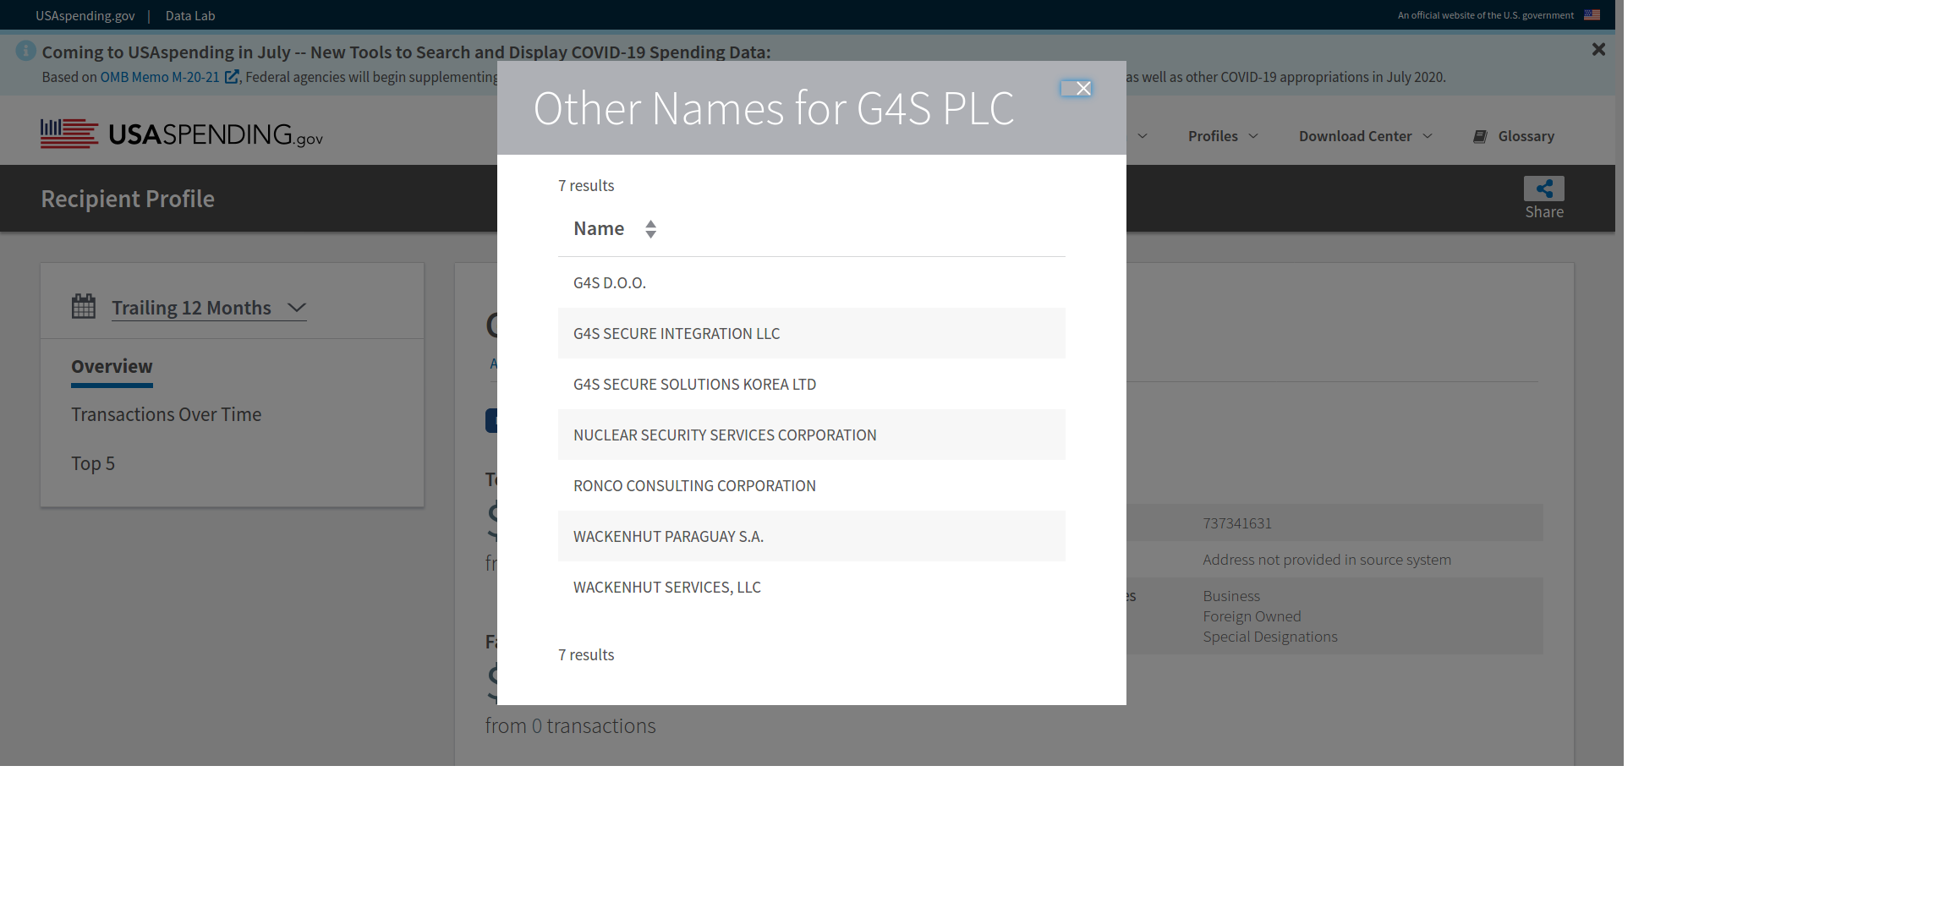
Task: Select G4S SECURE SOLUTIONS KOREA LTD row
Action: 812,384
